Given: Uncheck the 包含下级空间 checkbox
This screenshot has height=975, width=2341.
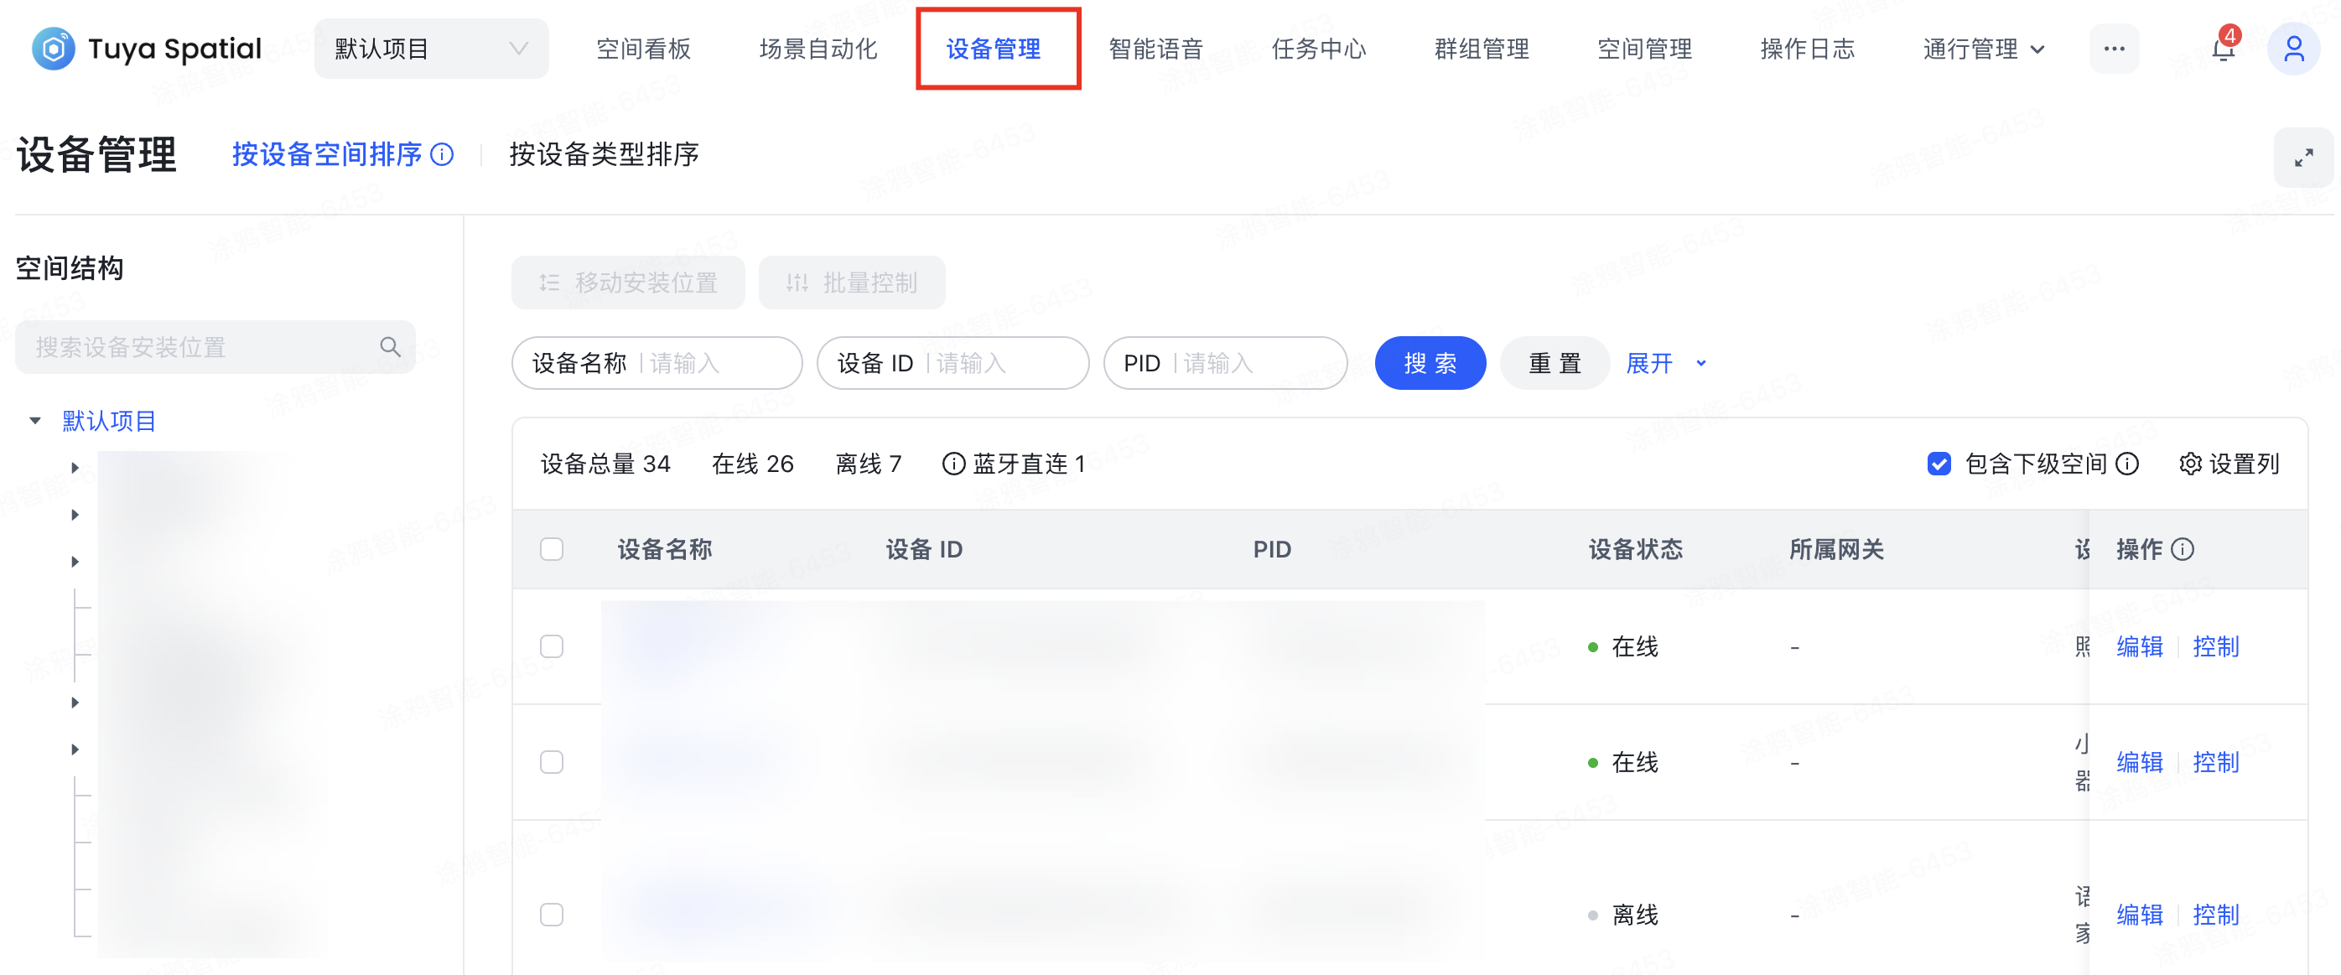Looking at the screenshot, I should [1939, 464].
